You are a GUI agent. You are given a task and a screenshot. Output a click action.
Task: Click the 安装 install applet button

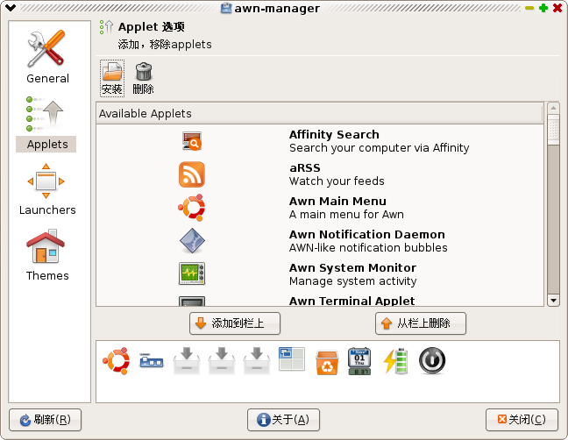(112, 78)
